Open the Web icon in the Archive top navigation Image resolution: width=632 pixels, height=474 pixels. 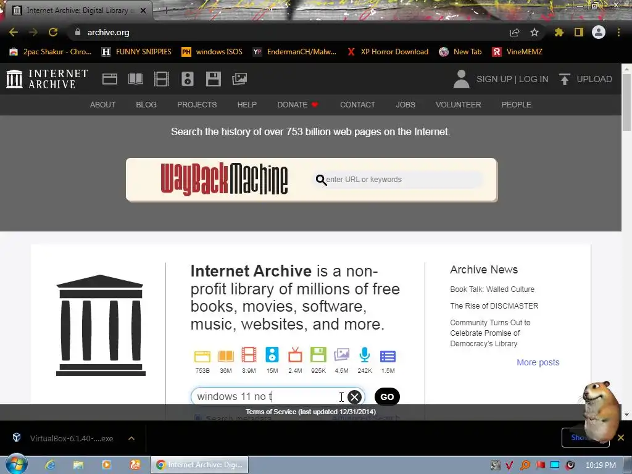point(110,79)
